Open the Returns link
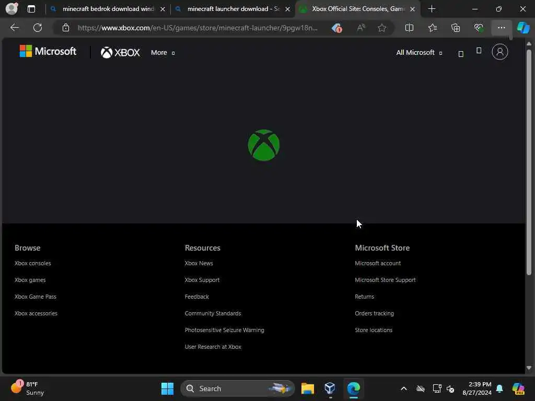 pyautogui.click(x=364, y=297)
